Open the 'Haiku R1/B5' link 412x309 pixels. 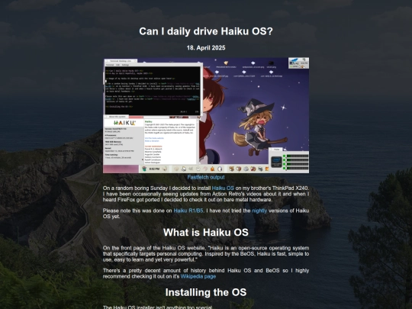point(188,211)
